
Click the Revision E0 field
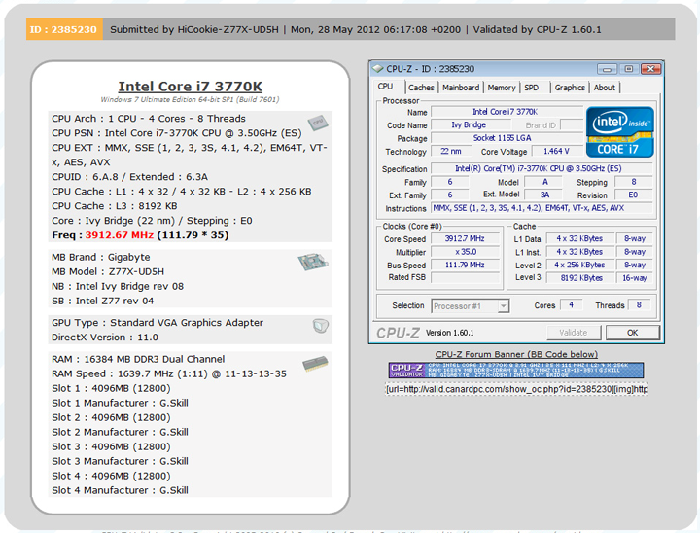coord(633,195)
